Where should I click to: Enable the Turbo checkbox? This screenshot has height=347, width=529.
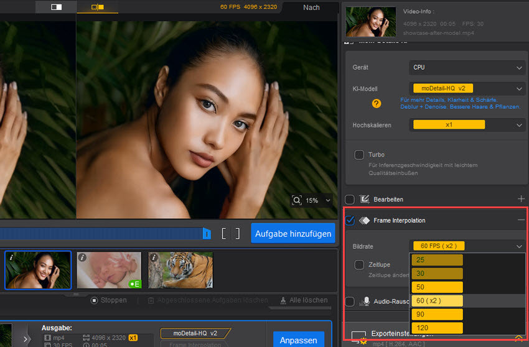click(x=359, y=155)
